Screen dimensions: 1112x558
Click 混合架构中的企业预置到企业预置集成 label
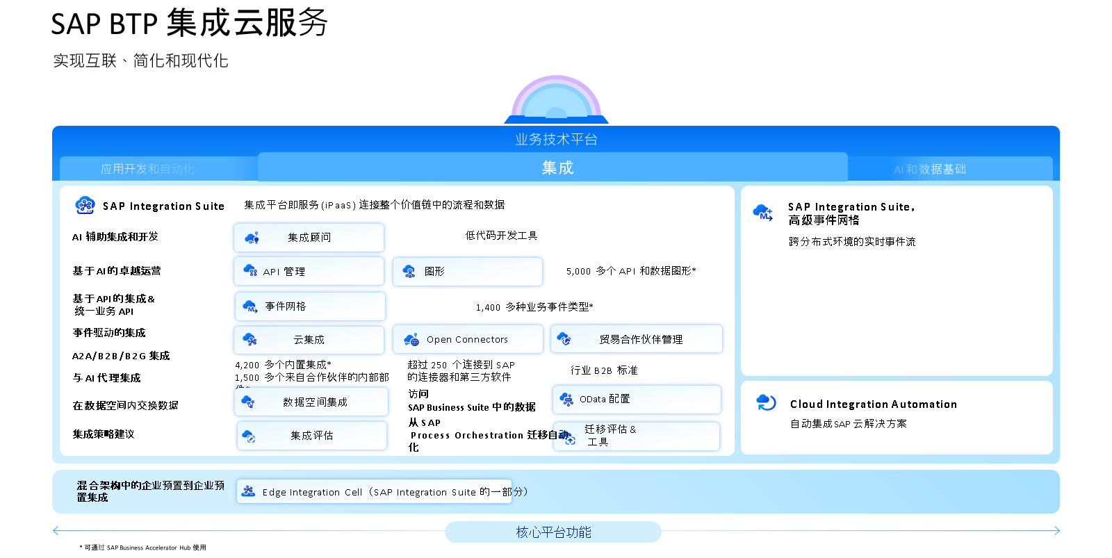click(x=150, y=491)
